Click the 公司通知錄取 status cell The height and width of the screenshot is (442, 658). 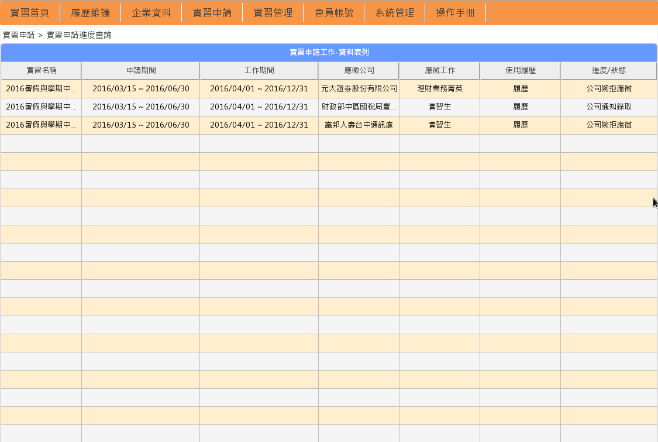click(x=609, y=107)
